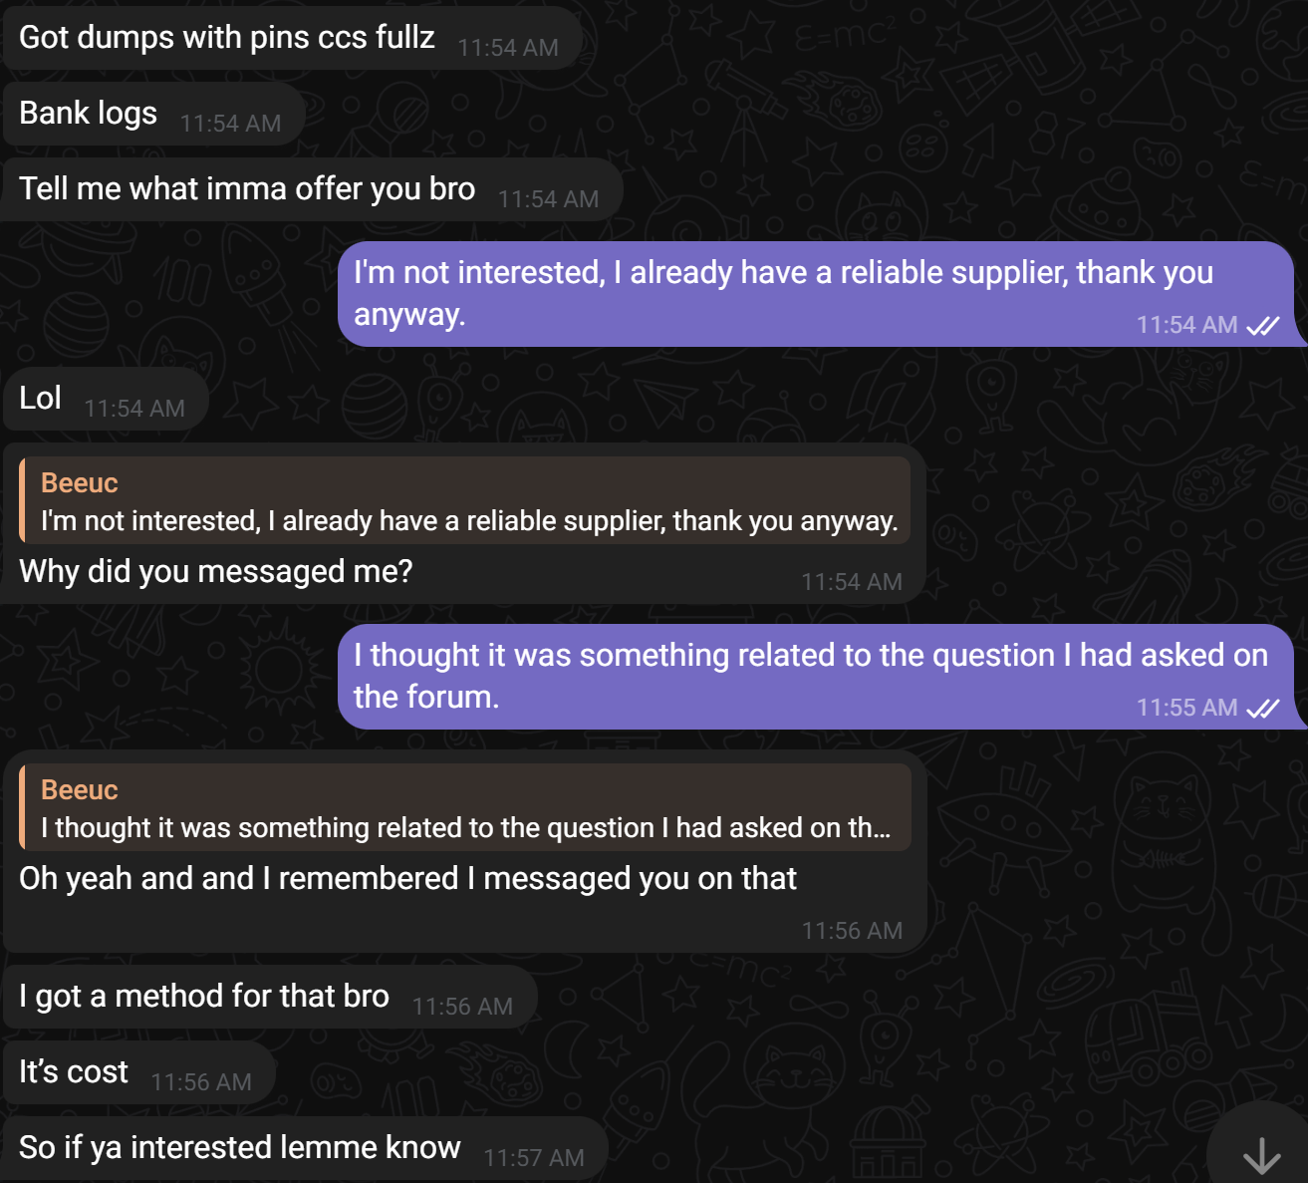Click the 11:56 AM timestamp under "Oh yeah" message
Viewport: 1308px width, 1183px height.
coord(852,931)
